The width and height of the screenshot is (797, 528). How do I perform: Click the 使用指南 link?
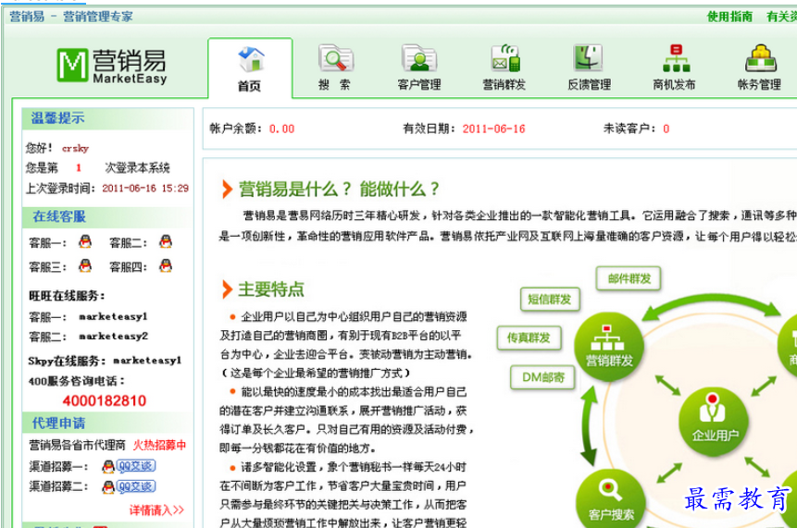coord(729,17)
